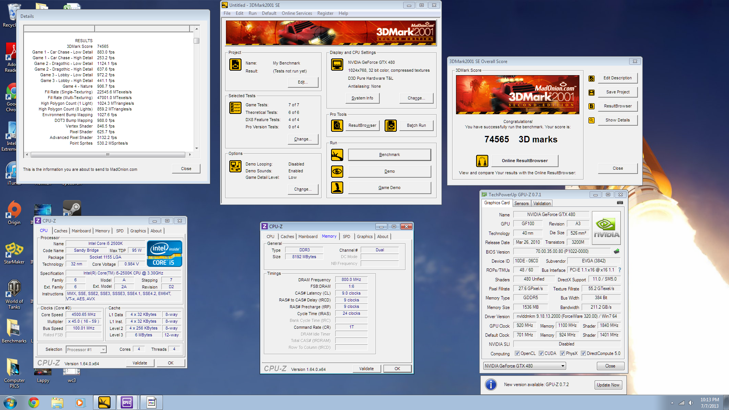729x410 pixels.
Task: Click the Batch Run button
Action: (x=416, y=126)
